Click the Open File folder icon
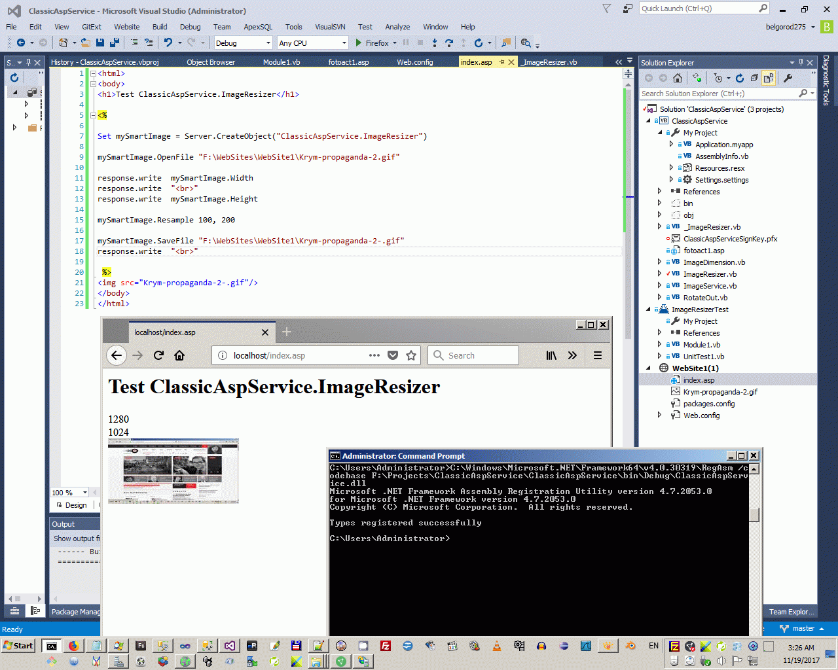838x670 pixels. [85, 43]
